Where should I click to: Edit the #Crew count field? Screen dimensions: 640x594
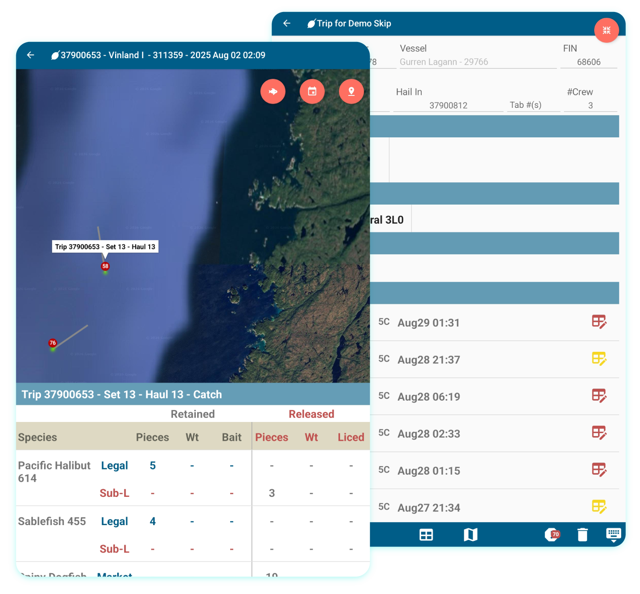click(x=590, y=105)
